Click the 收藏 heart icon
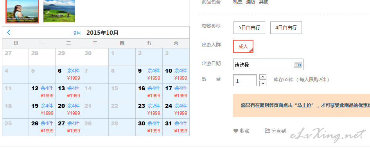The image size is (370, 148). pyautogui.click(x=236, y=131)
